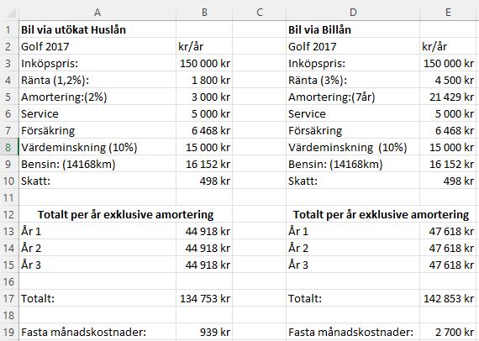Click the 'Värdeminskning (10%)' cell in column A

[97, 148]
